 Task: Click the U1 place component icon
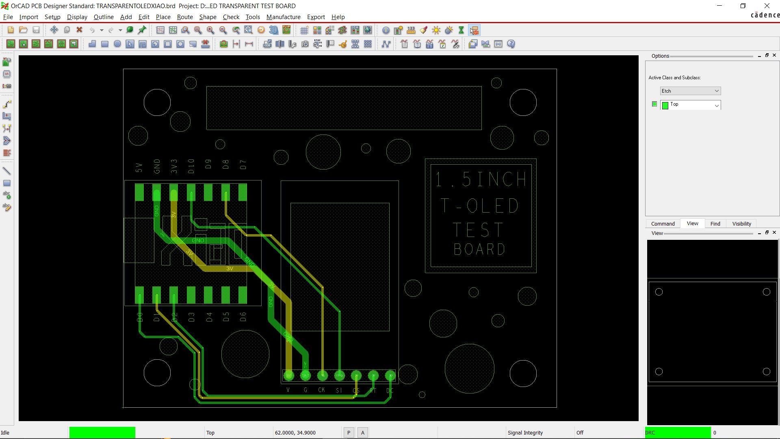tap(7, 74)
